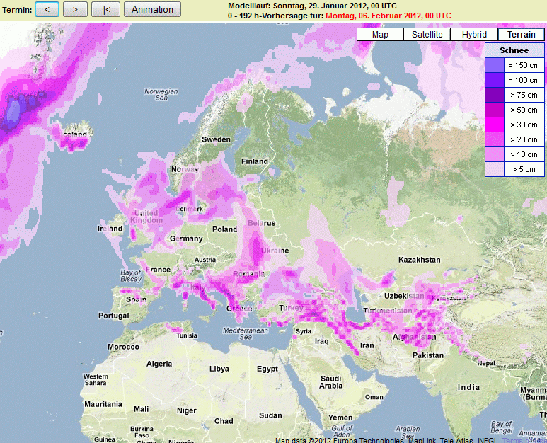Select Hybrid map type
The height and width of the screenshot is (443, 547).
pyautogui.click(x=474, y=34)
